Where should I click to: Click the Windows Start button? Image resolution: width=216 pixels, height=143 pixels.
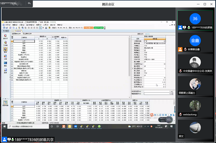[4, 127]
